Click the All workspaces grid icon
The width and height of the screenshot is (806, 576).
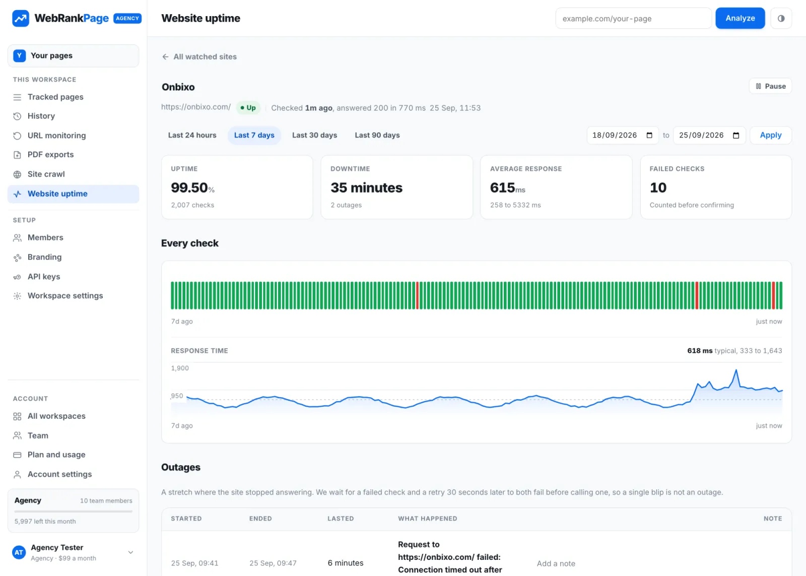tap(17, 416)
